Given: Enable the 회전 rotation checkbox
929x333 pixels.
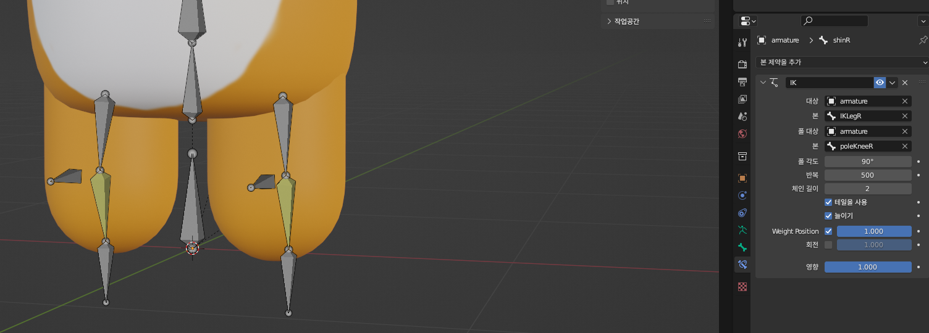Looking at the screenshot, I should click(x=828, y=245).
